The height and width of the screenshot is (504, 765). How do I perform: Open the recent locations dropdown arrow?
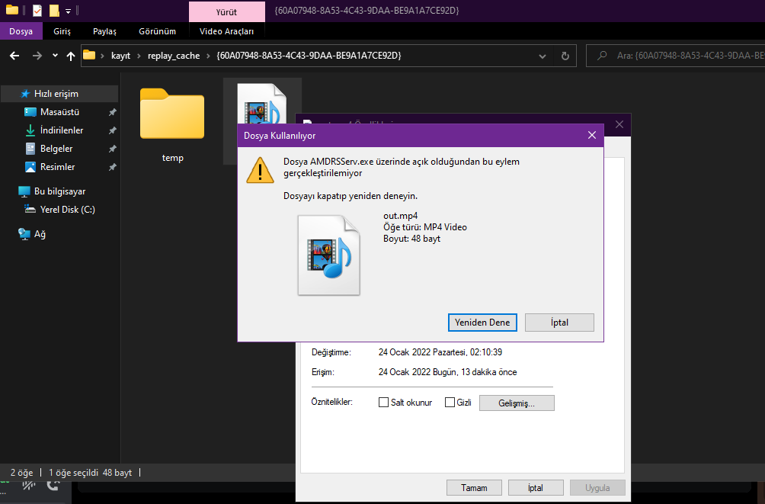click(x=55, y=56)
